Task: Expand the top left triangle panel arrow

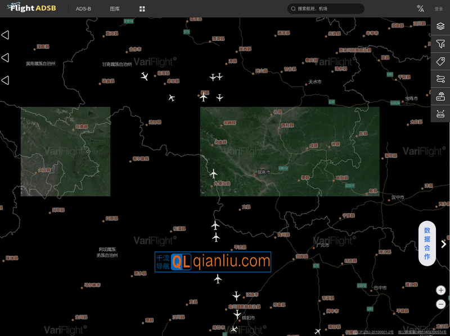Action: click(5, 35)
